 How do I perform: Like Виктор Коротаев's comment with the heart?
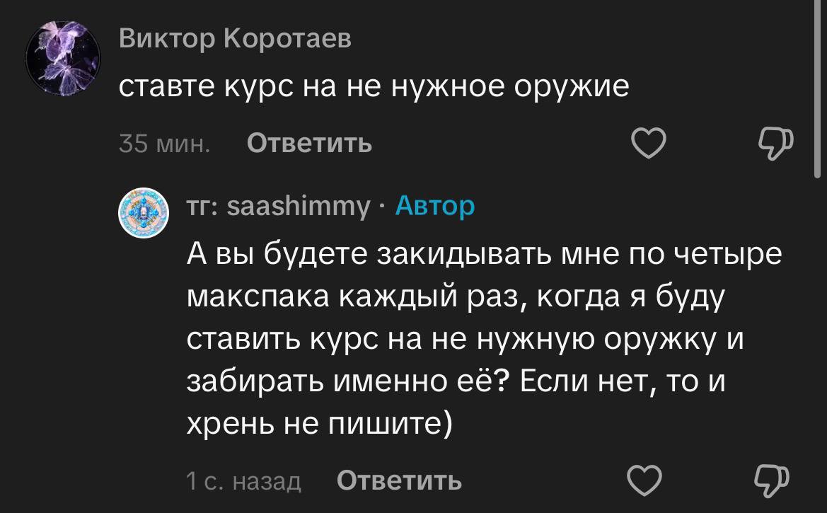tap(648, 144)
